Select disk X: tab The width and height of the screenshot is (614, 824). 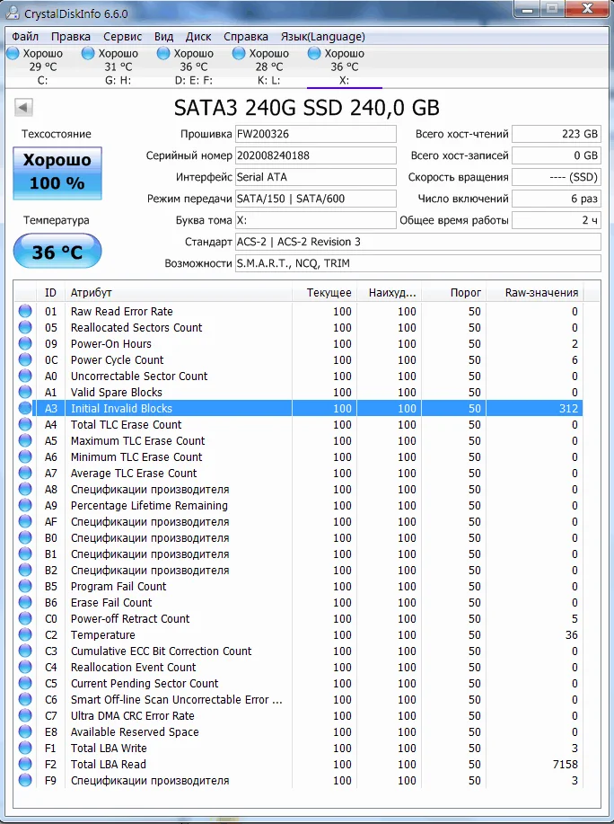[x=345, y=66]
